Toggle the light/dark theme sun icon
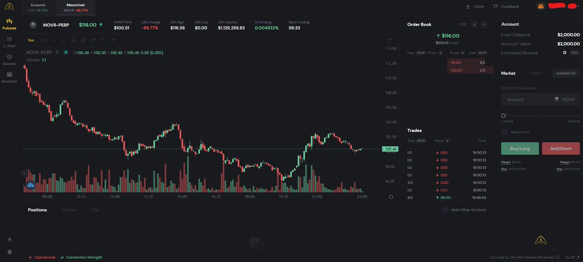The height and width of the screenshot is (262, 583). pos(10,240)
